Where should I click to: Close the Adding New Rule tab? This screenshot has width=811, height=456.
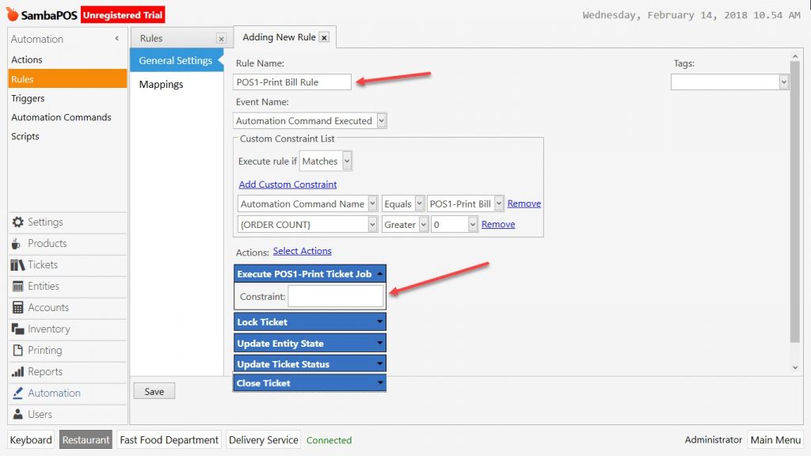coord(324,38)
